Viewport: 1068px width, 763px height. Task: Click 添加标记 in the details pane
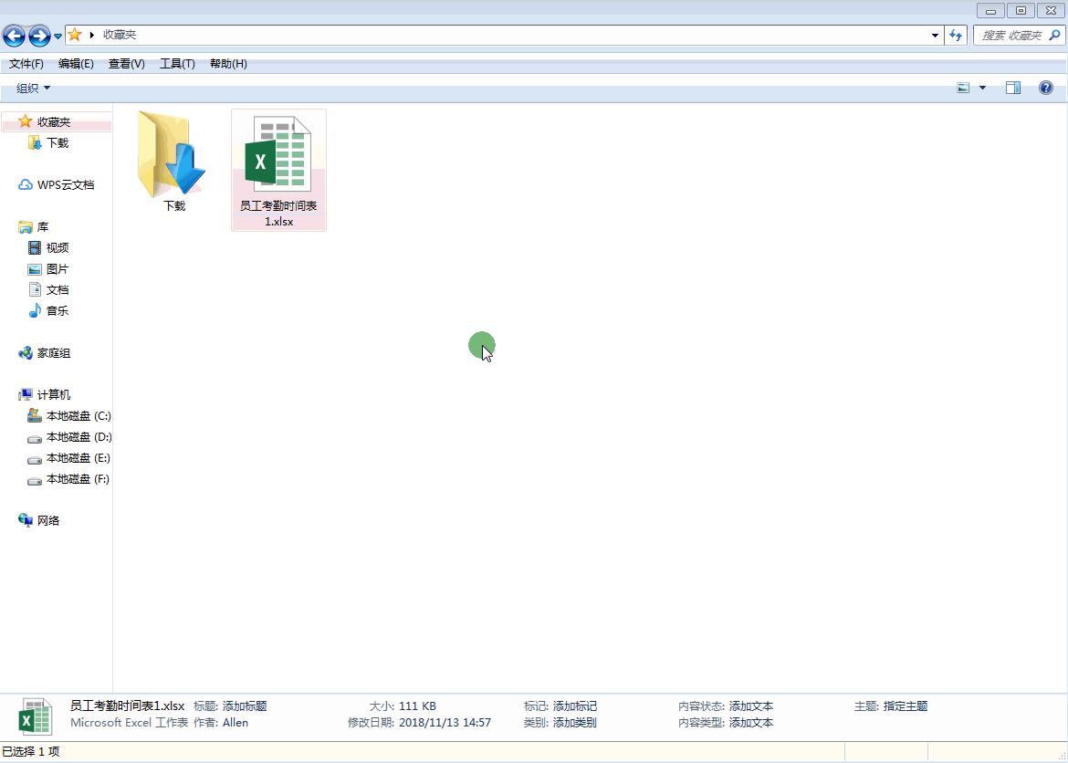[574, 706]
